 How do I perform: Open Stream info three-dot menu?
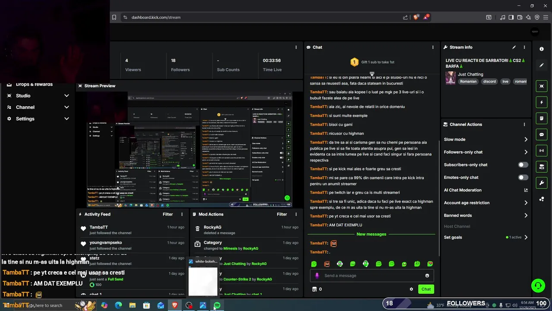524,47
